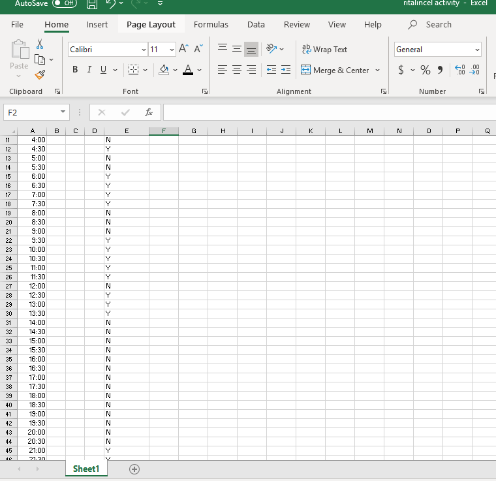Viewport: 496px width, 481px height.
Task: Click the Copy icon
Action: (40, 59)
